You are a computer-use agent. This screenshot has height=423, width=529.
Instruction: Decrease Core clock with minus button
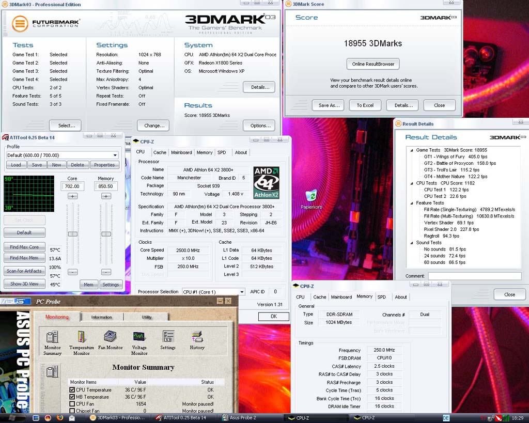point(72,272)
